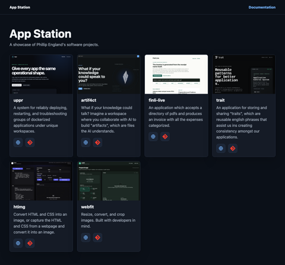The height and width of the screenshot is (265, 285).
Task: Open the artif4ct git repository icon
Action: (x=97, y=142)
